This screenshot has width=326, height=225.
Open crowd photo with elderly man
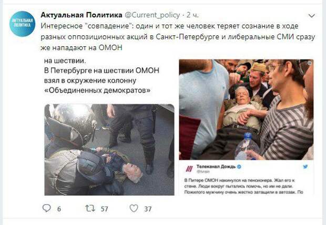tap(246, 110)
